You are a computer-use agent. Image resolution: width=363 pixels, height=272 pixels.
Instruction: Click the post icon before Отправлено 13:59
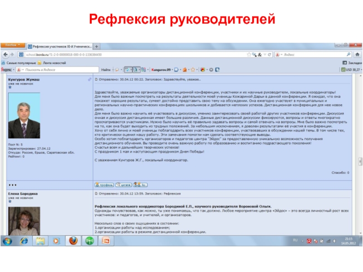point(96,194)
